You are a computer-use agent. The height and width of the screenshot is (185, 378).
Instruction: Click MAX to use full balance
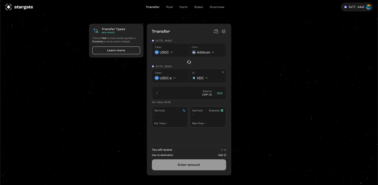[x=219, y=93]
